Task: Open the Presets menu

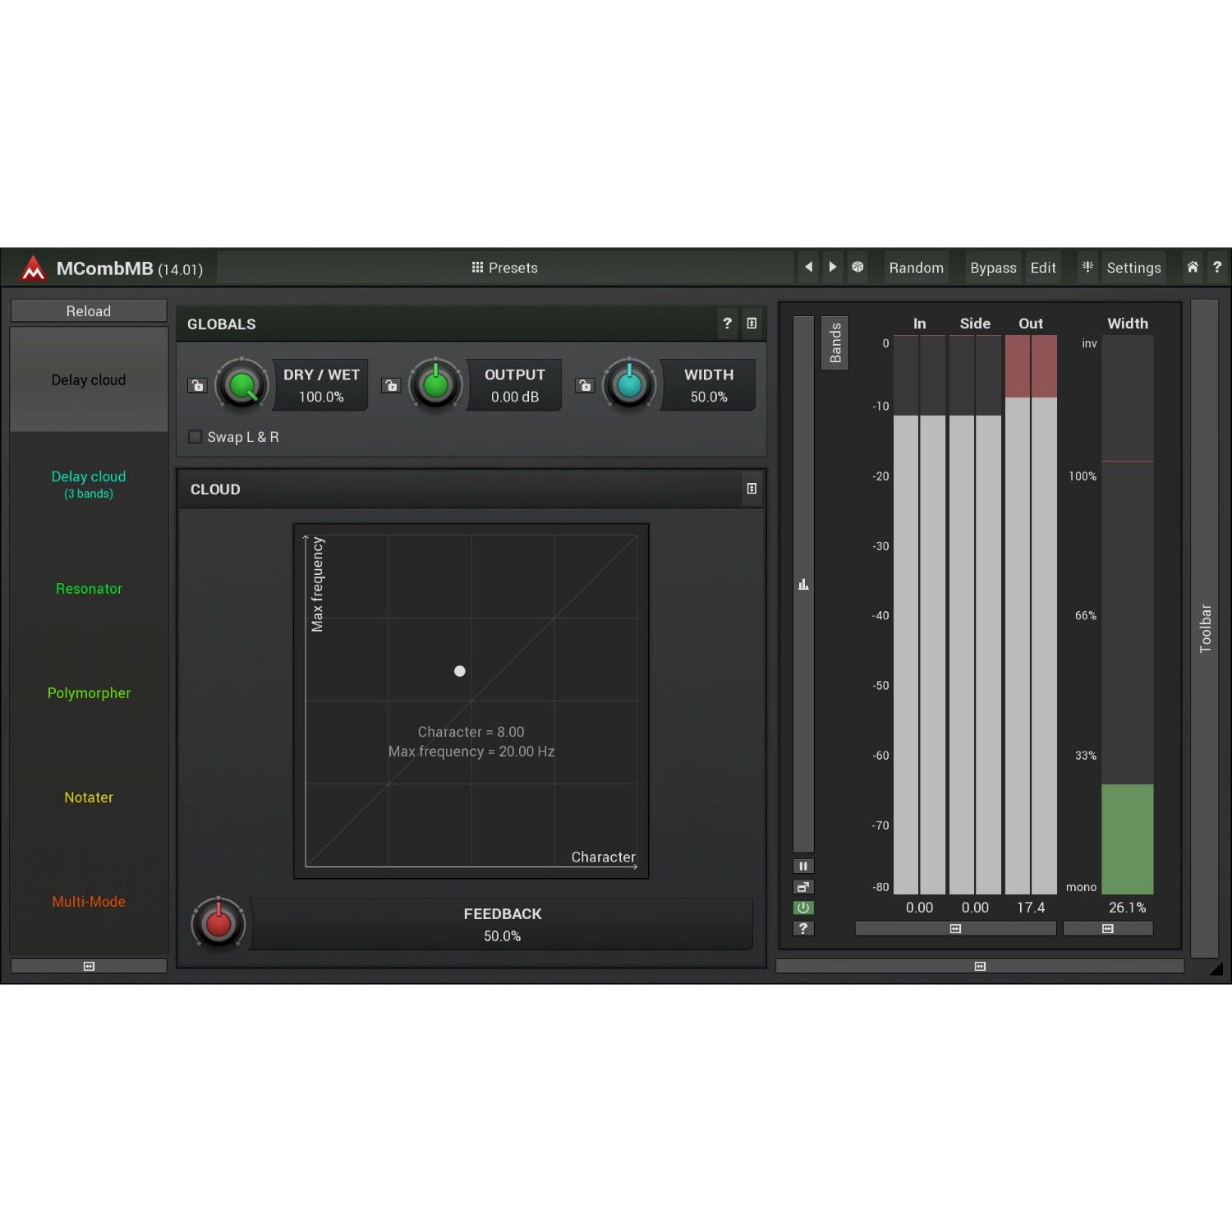Action: click(x=504, y=268)
